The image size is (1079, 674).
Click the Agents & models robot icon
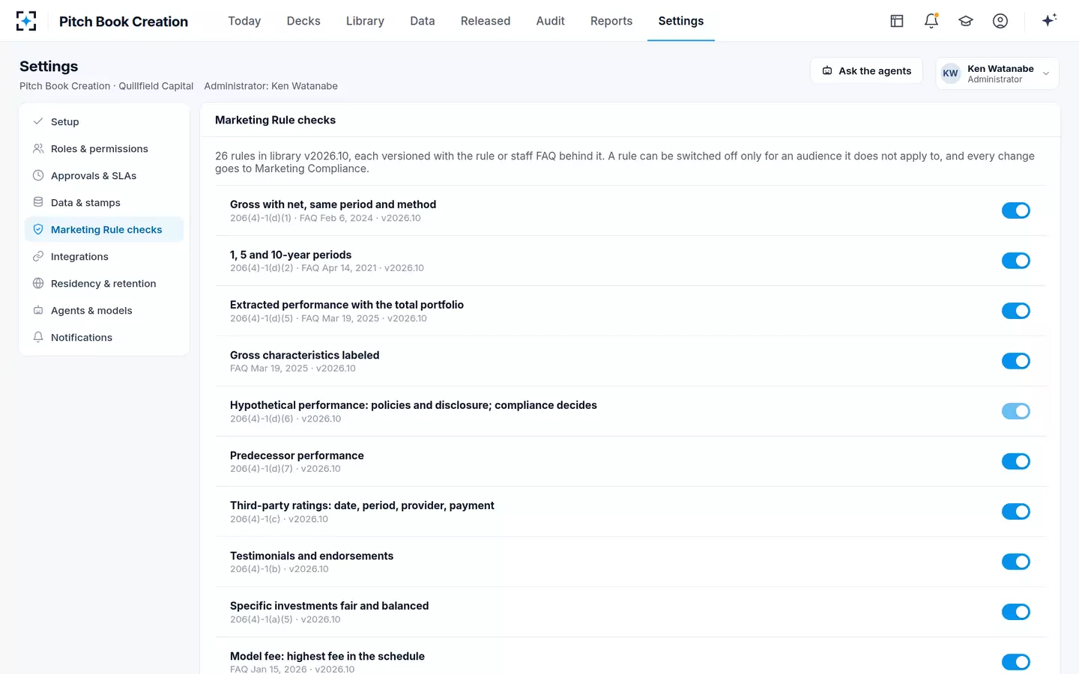[x=38, y=310]
